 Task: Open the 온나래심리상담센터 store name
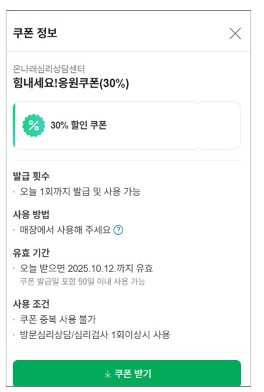(x=49, y=69)
